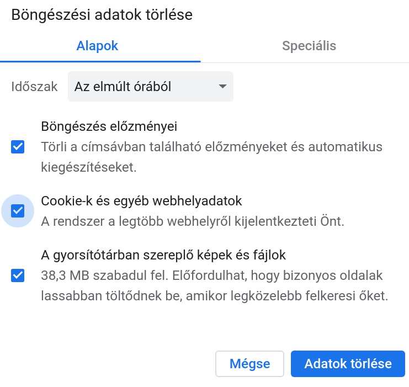Click the 'Böngészési adatok törlése' dialog title

coord(102,14)
